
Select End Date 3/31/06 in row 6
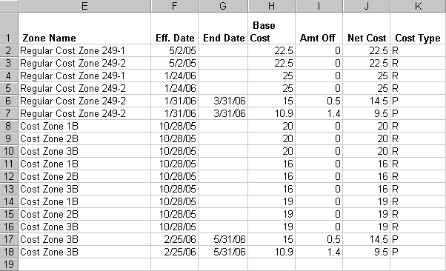[x=223, y=101]
